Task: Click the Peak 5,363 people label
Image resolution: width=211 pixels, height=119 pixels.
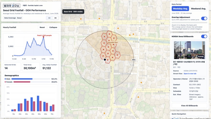Action: click(45, 35)
